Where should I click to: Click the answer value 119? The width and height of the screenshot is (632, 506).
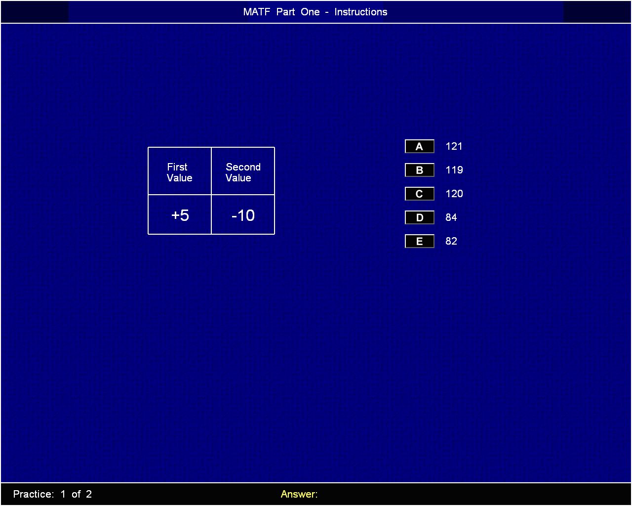point(454,170)
